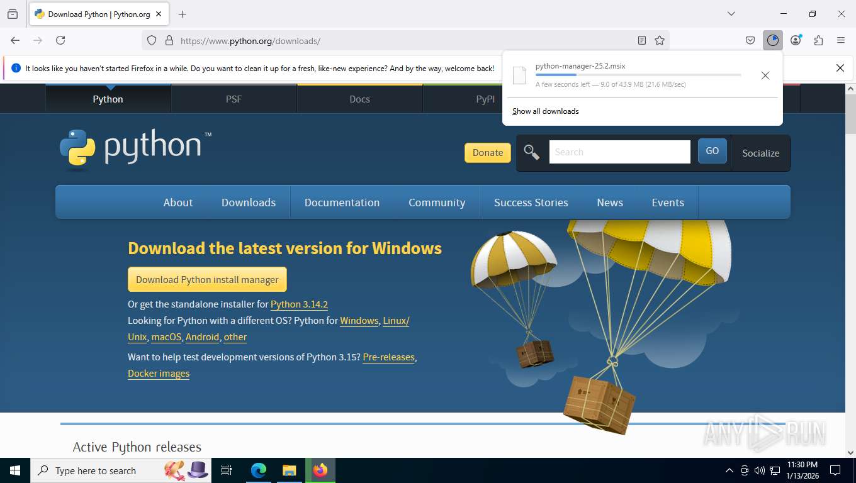
Task: Expand the list all tabs dropdown
Action: pos(731,14)
